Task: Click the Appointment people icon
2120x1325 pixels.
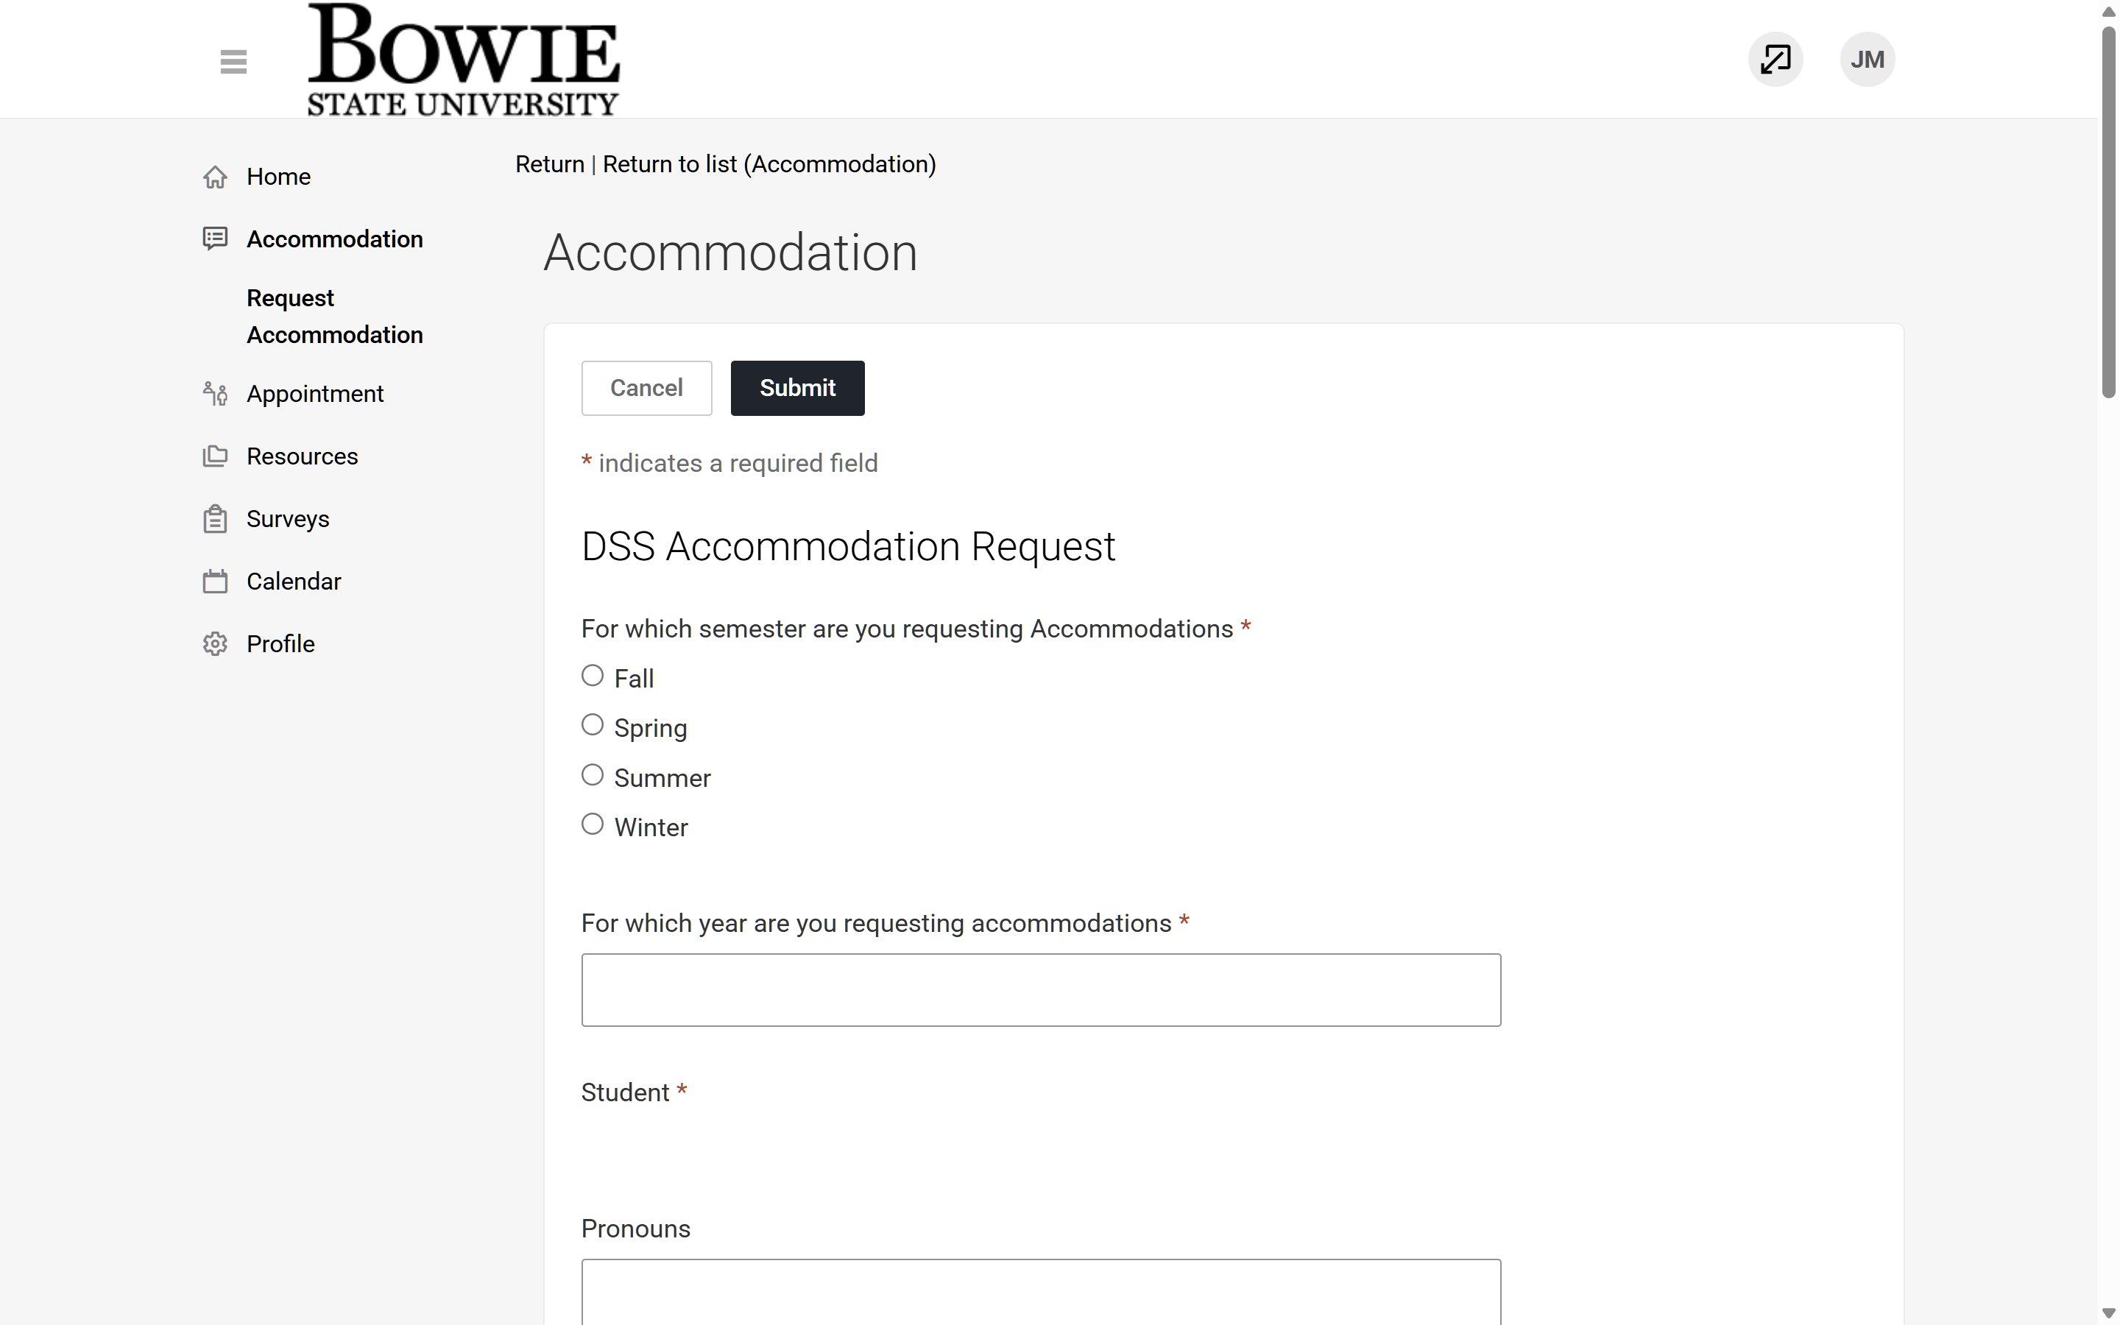Action: point(216,395)
